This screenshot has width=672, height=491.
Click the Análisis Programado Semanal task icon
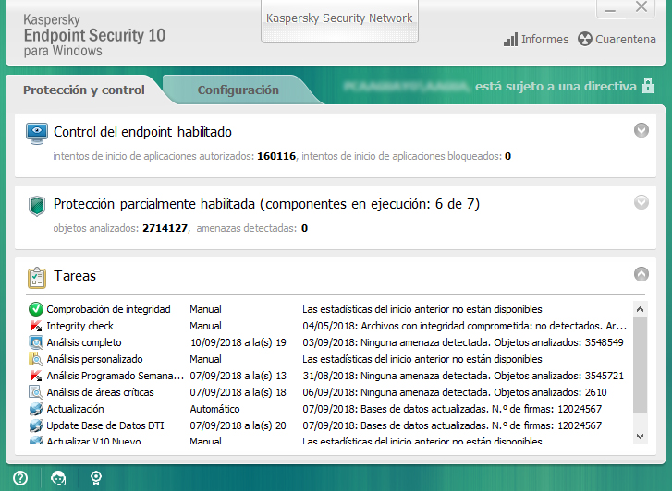(x=36, y=376)
